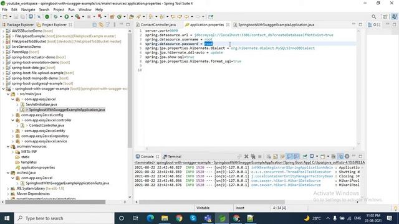Click the Java perspective icon at far right
Viewport: 399px width, 224px height.
tap(394, 17)
